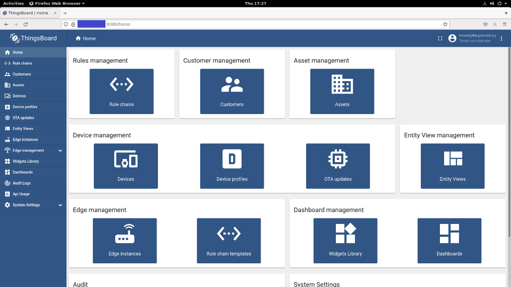The height and width of the screenshot is (287, 511).
Task: Open the volume icon in top bar
Action: pyautogui.click(x=492, y=3)
